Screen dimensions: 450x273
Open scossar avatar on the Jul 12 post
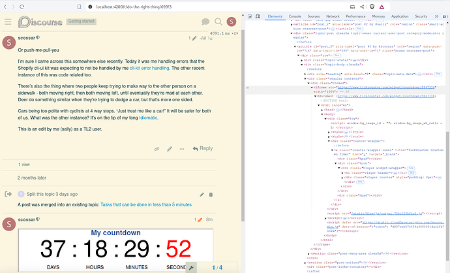click(x=9, y=42)
